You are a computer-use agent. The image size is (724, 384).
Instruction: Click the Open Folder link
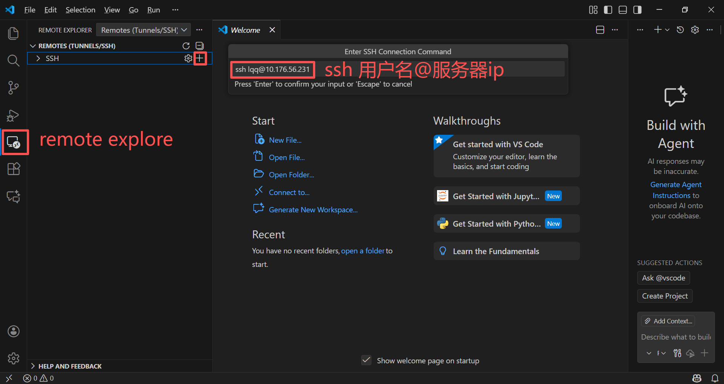[291, 175]
